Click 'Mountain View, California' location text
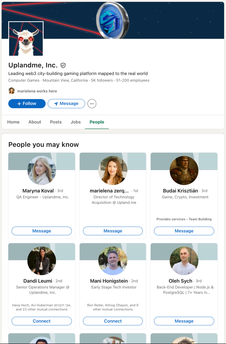 pos(65,80)
